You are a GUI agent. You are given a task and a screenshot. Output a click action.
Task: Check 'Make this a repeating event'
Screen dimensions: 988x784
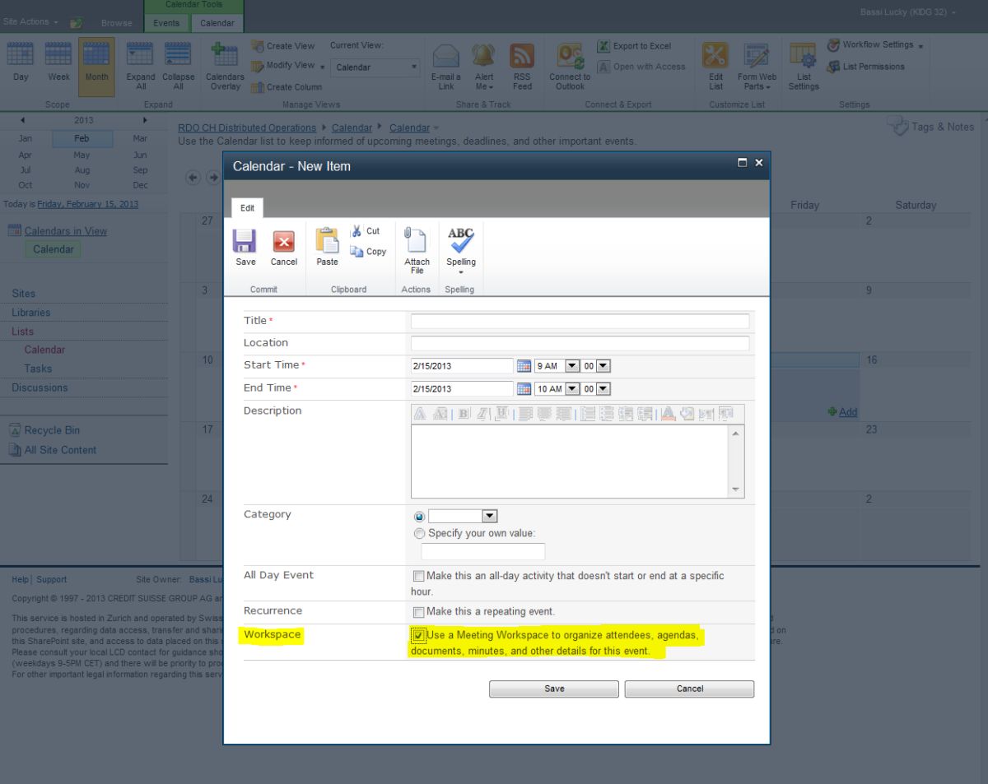tap(419, 612)
